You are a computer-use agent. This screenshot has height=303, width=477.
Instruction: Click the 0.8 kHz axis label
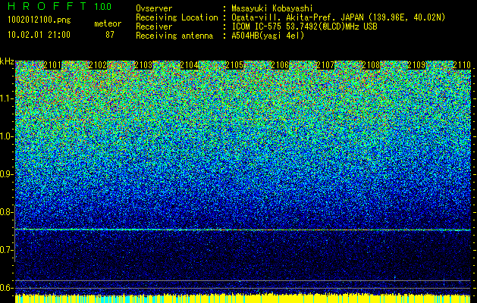pos(7,212)
